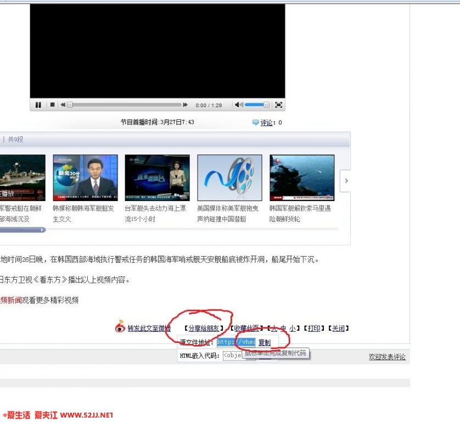
Task: Click the Weibo logo icon
Action: [x=120, y=327]
